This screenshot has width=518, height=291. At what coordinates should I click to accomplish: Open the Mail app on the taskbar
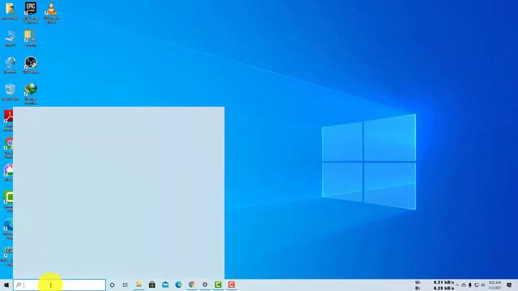(x=165, y=285)
